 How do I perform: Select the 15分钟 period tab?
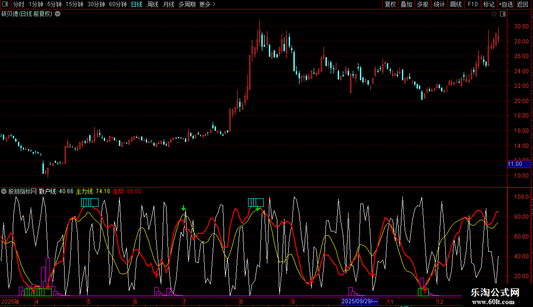(x=75, y=4)
